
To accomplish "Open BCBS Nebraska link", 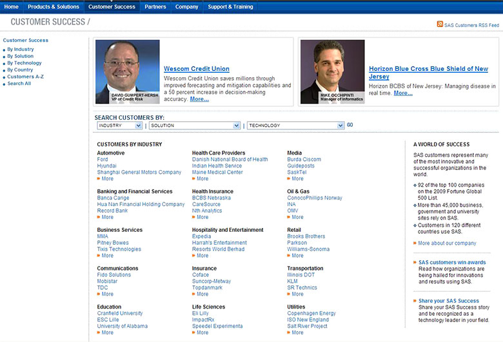I will (211, 198).
